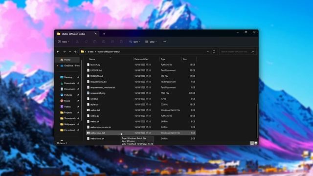The image size is (313, 176).
Task: Navigate to 'ai test' breadcrumb
Action: [x=90, y=52]
